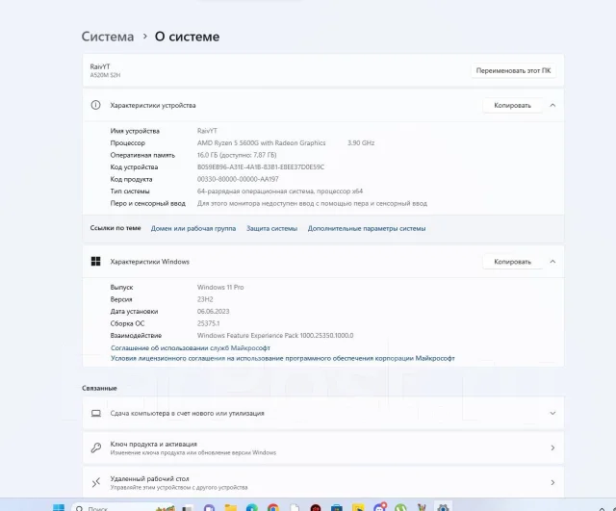
Task: Select the device ID starting B059EB96
Action: point(261,167)
